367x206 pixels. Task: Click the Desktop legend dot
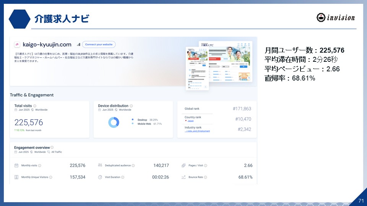(x=133, y=119)
